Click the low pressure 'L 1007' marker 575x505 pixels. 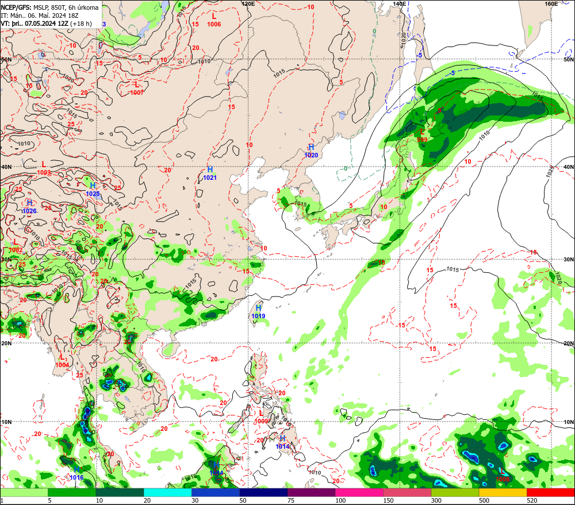coord(137,88)
